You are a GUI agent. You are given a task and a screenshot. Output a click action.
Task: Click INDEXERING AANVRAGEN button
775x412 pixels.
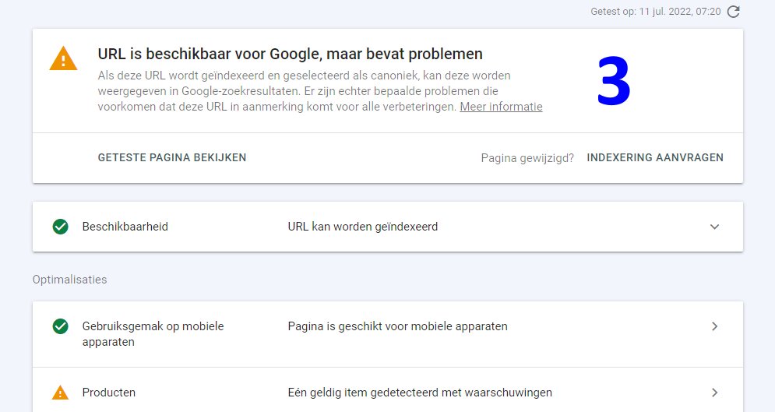point(655,157)
